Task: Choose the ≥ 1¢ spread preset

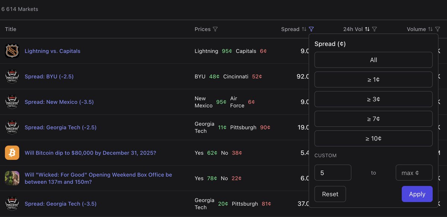Action: click(373, 80)
